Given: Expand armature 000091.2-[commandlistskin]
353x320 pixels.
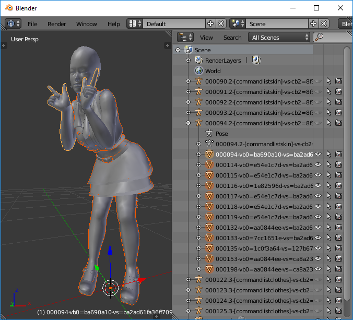Looking at the screenshot, I should (188, 91).
